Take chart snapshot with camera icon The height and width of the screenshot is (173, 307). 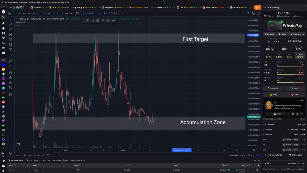258,13
